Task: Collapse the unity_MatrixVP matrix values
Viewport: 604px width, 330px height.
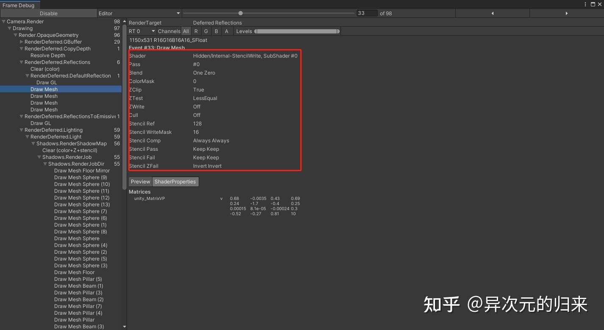Action: point(221,198)
